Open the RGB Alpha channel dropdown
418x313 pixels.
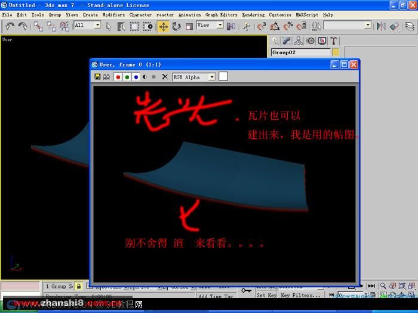pyautogui.click(x=212, y=77)
